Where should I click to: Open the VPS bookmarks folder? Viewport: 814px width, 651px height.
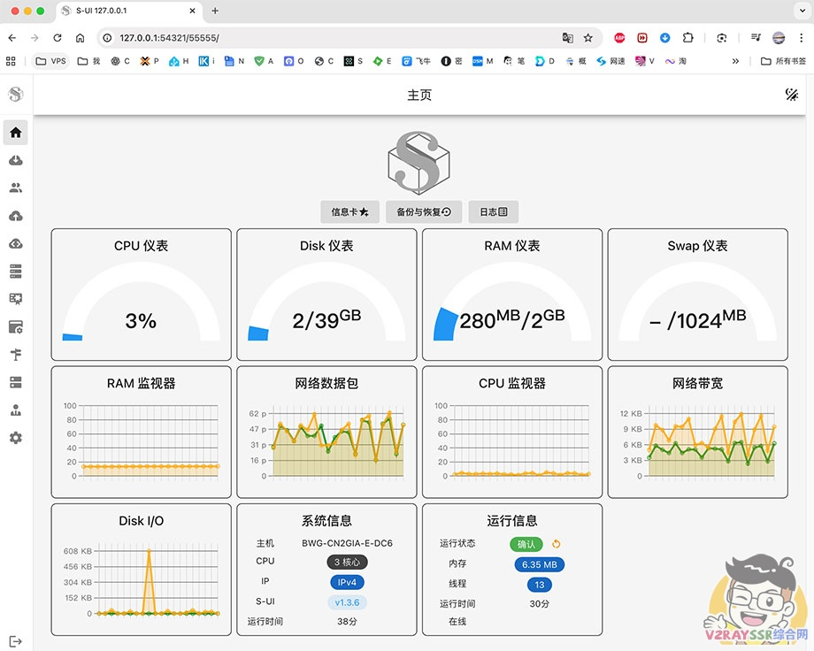click(x=50, y=61)
